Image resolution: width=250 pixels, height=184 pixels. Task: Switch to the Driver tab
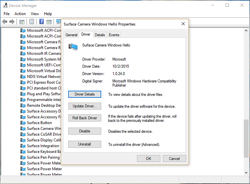tap(86, 34)
